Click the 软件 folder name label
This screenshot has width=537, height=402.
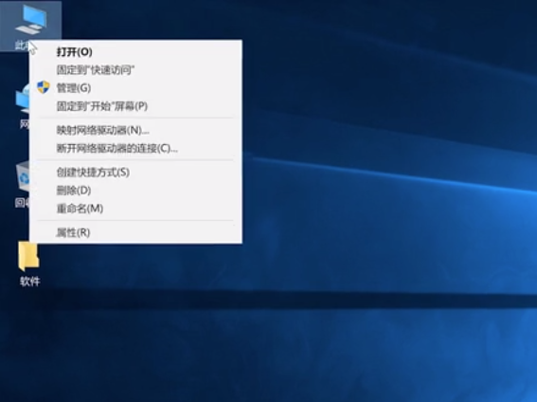click(29, 282)
